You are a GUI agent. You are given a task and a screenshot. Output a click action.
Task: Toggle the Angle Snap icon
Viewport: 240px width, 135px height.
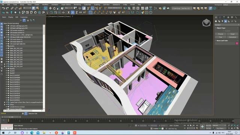(93, 8)
